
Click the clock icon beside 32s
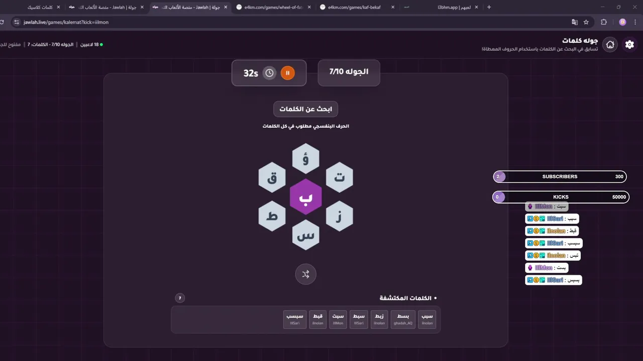tap(270, 73)
